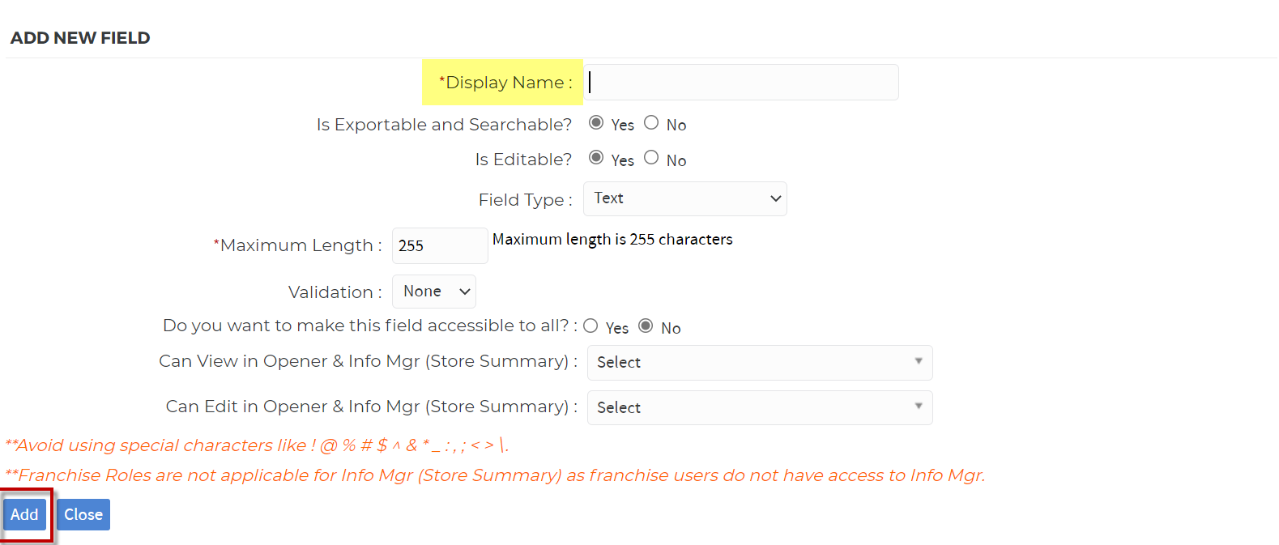Open the Can Edit in Opener dropdown
Image resolution: width=1279 pixels, height=545 pixels.
[760, 408]
